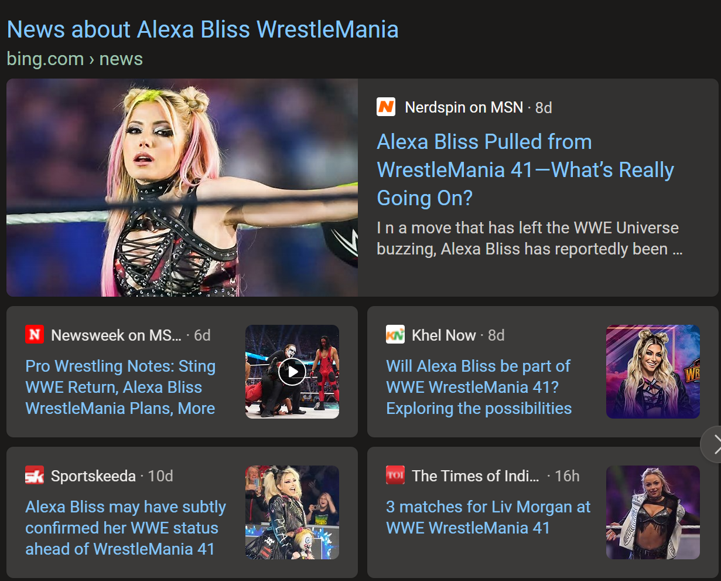This screenshot has width=721, height=581.
Task: Click the Newsweek red N icon
Action: 35,334
